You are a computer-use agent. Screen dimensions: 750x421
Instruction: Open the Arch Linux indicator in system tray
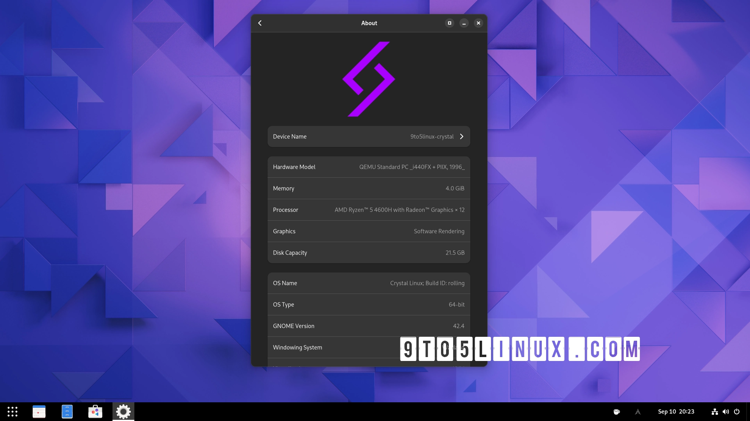pos(637,412)
